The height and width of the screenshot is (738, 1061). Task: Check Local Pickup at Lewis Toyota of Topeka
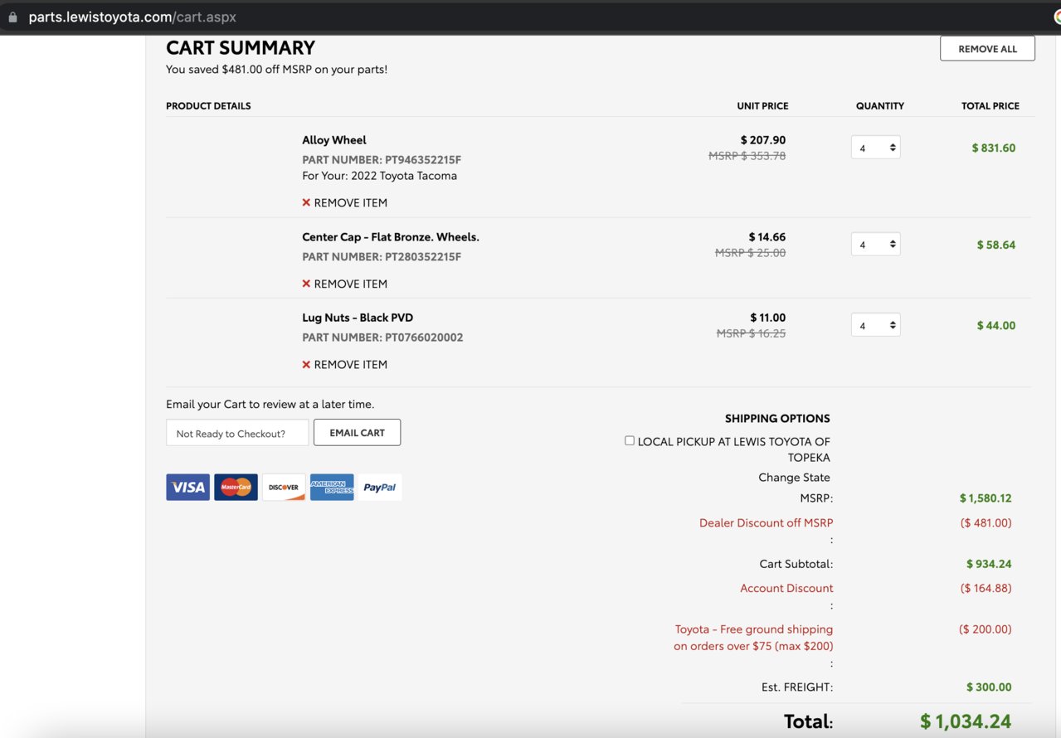630,441
